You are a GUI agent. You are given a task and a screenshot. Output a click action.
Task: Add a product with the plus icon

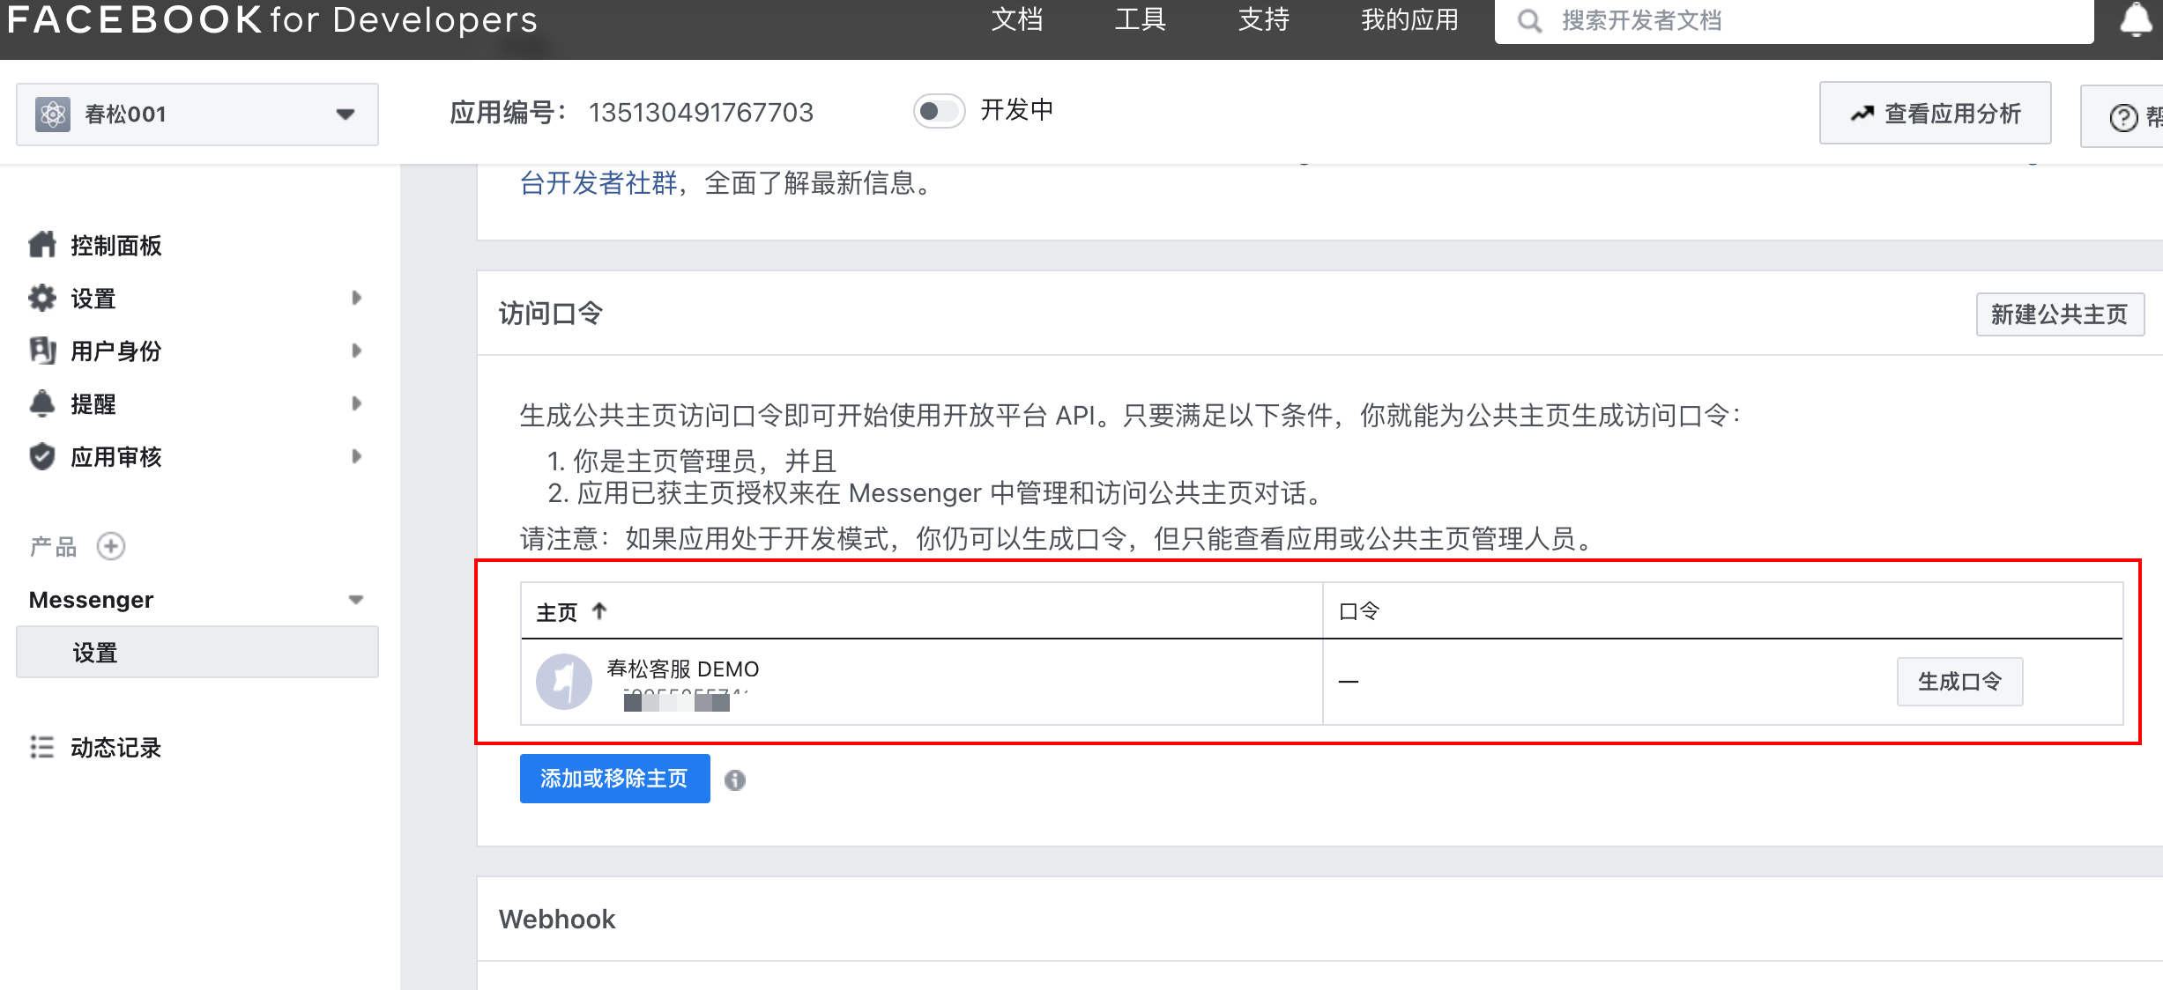[111, 546]
